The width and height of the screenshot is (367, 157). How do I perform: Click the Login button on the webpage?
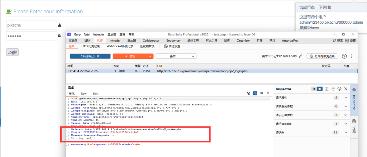(x=12, y=52)
